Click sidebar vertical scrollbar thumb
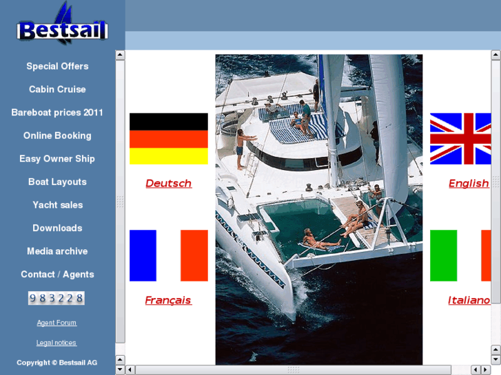 tap(120, 202)
